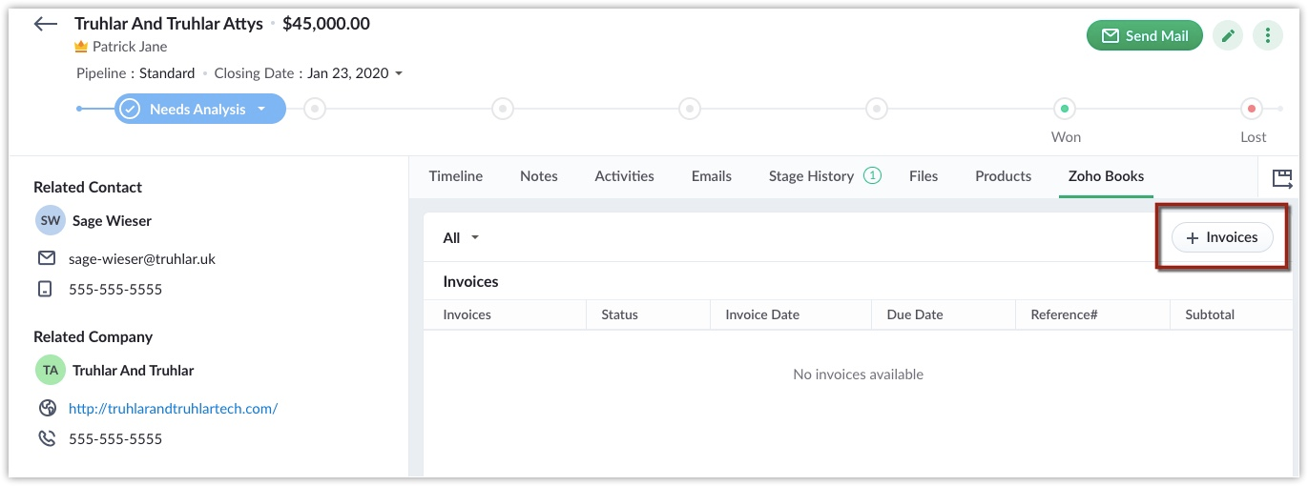The width and height of the screenshot is (1308, 486).
Task: Open the Products tab
Action: [x=1003, y=176]
